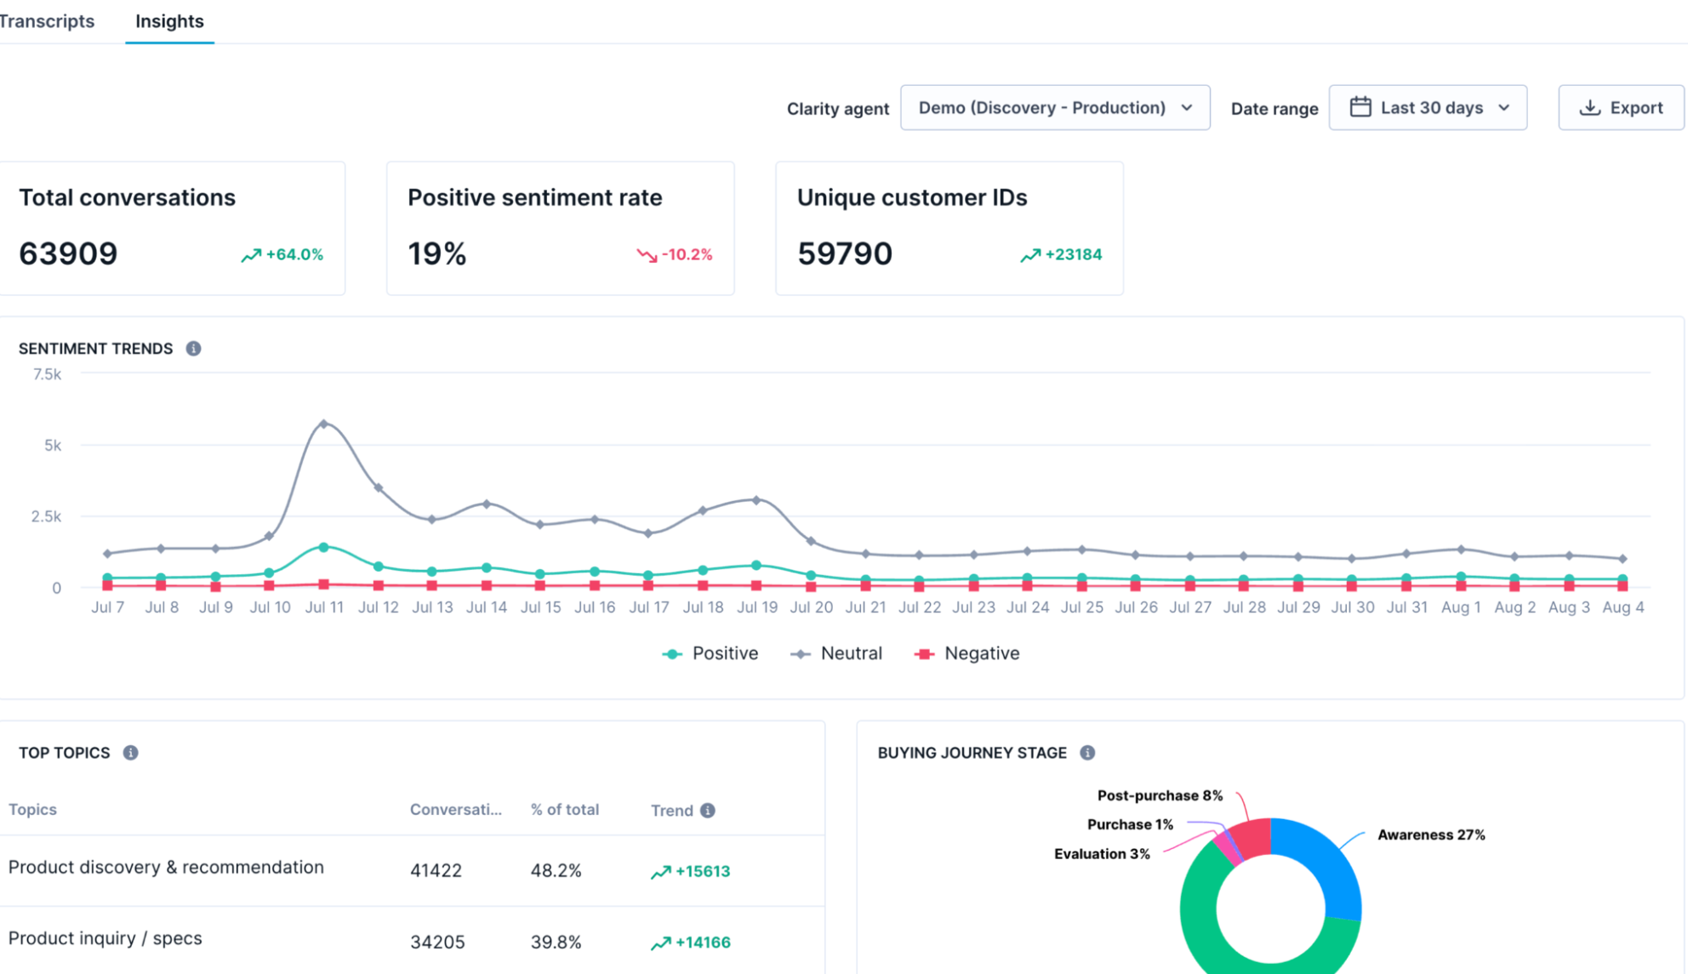This screenshot has width=1688, height=974.
Task: Click the Purchase 1% label
Action: (1130, 825)
